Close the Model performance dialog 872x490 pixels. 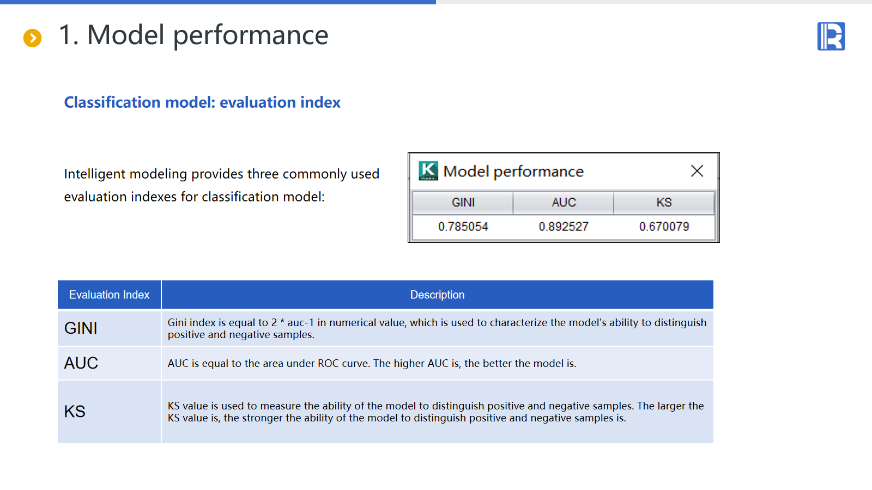pos(697,171)
